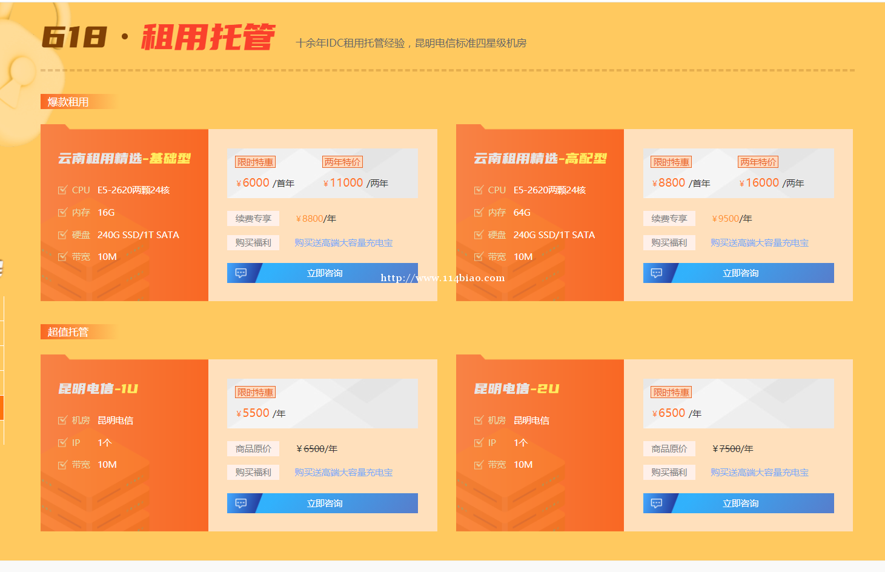Click the ¥6000 /首年 price
This screenshot has height=572, width=885.
(265, 183)
